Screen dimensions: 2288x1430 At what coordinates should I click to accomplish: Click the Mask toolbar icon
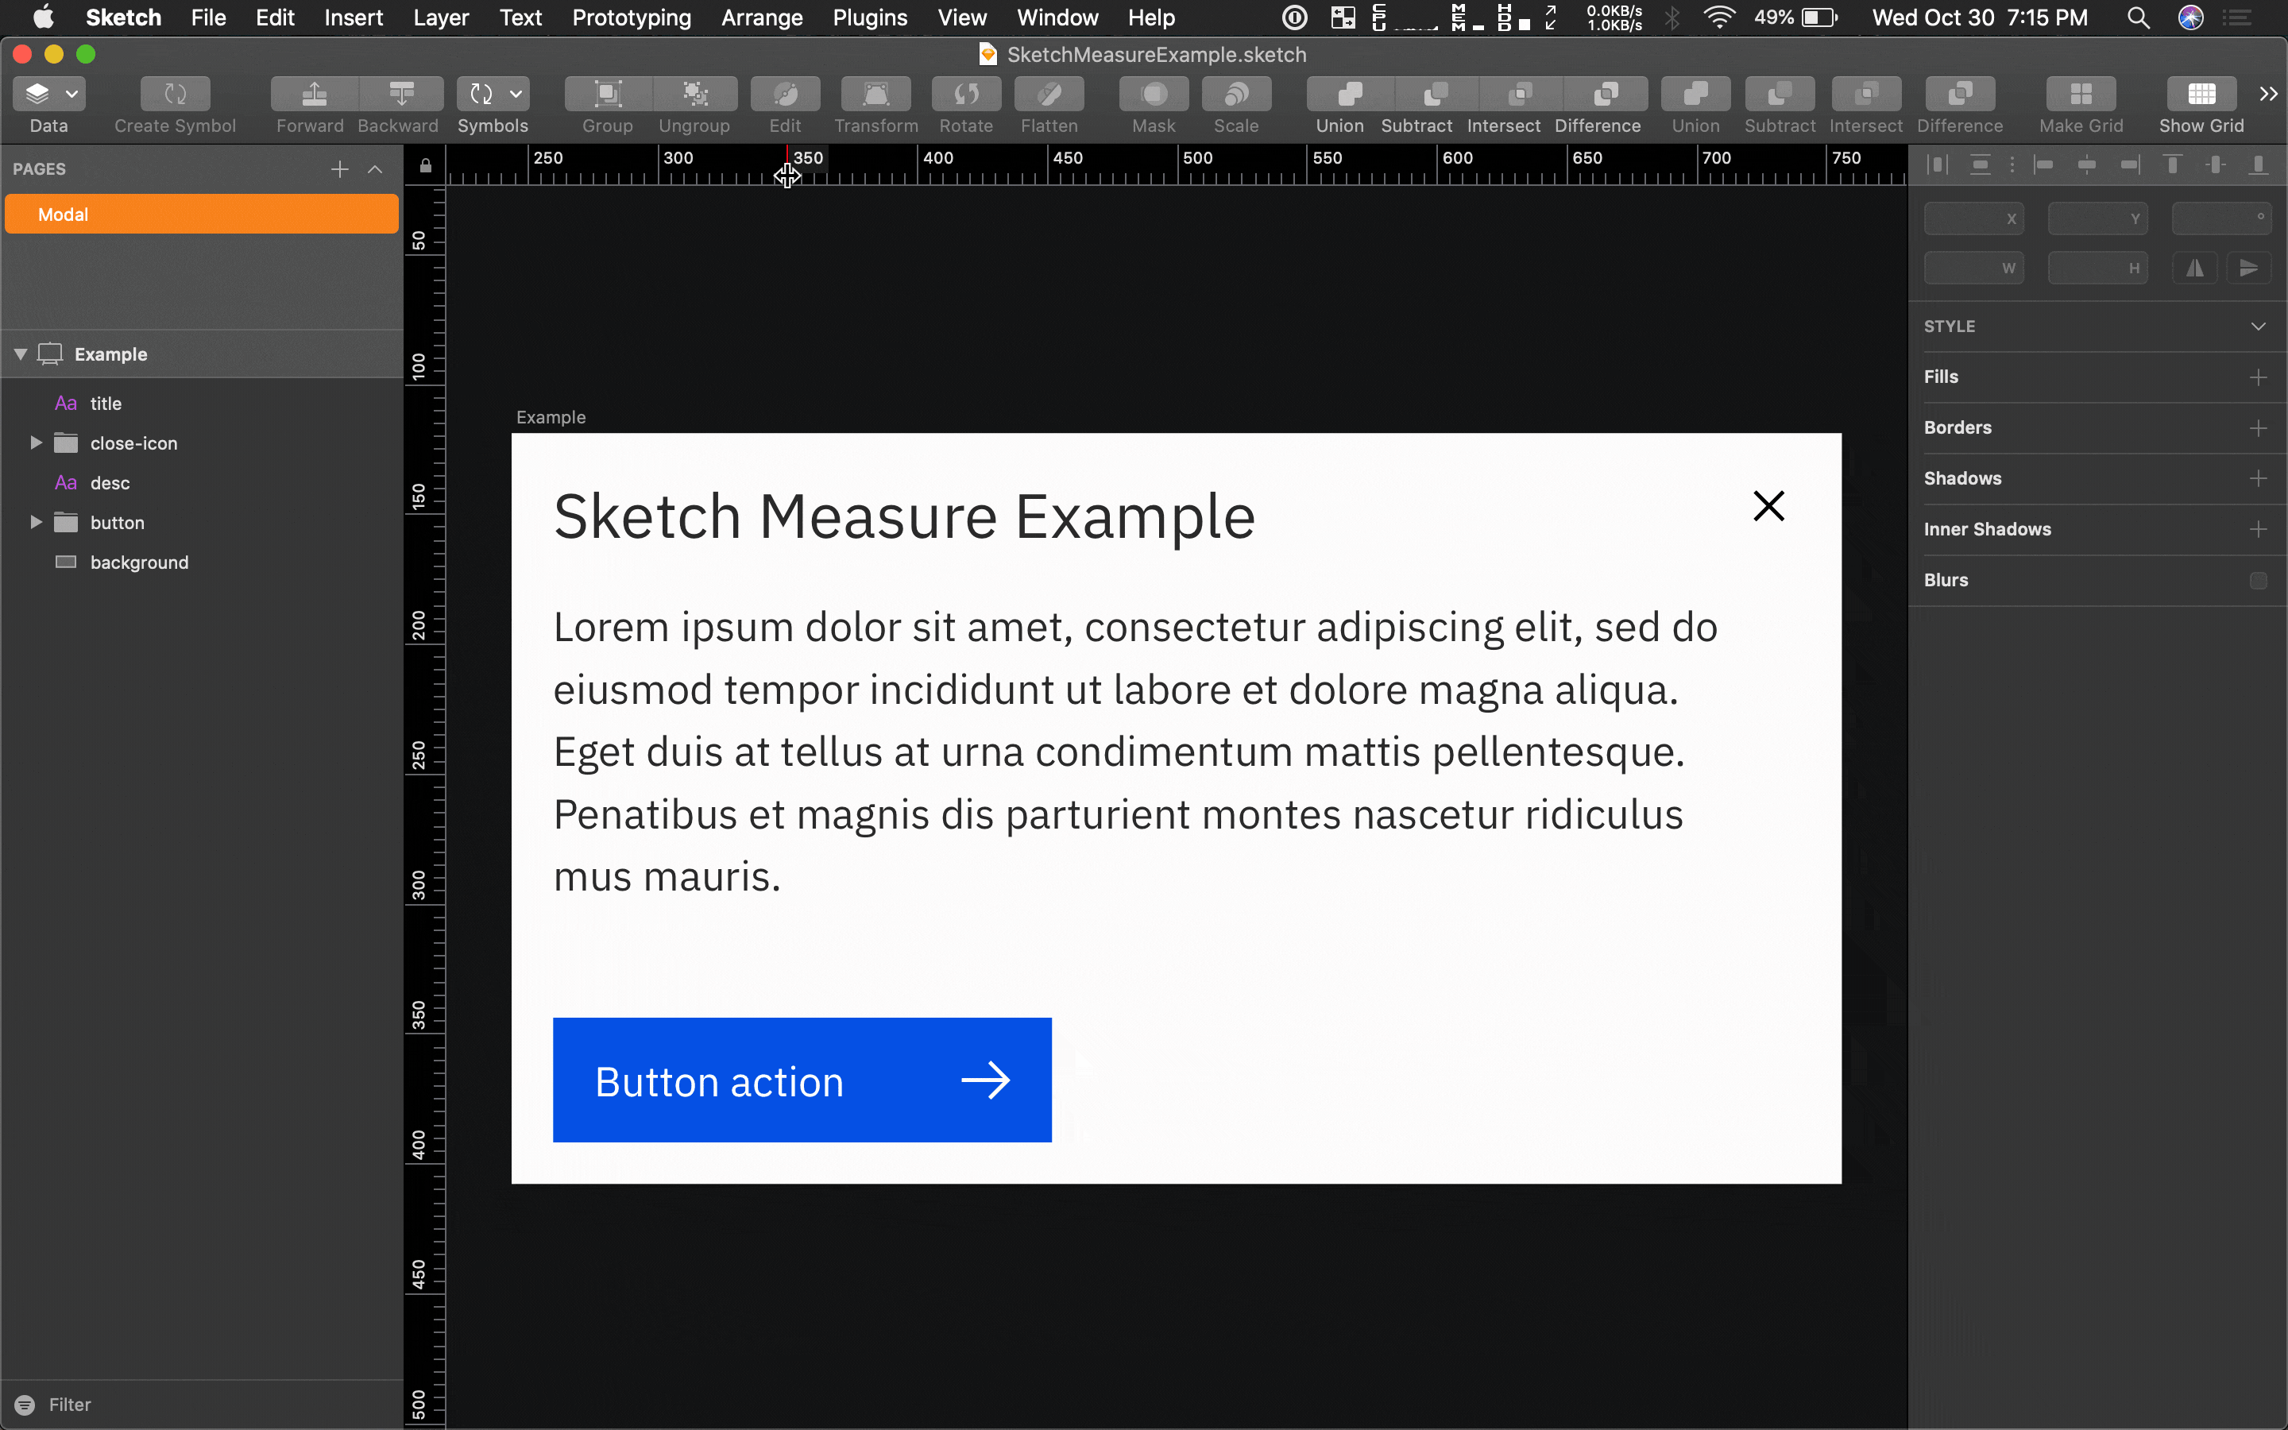point(1154,94)
